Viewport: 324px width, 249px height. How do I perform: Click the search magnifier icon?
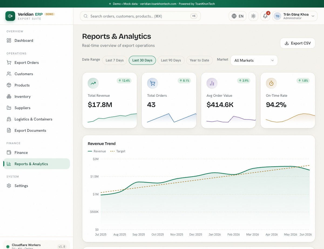(86, 16)
